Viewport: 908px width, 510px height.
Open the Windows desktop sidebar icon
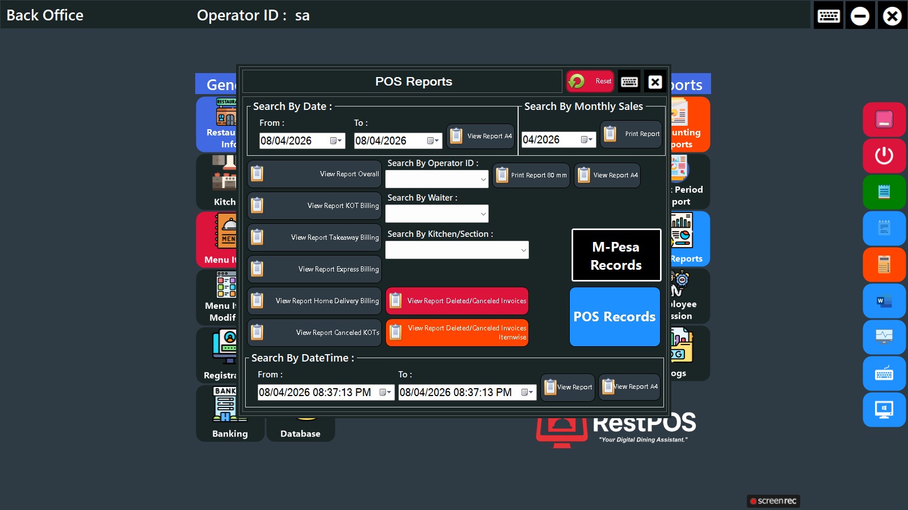(x=884, y=410)
